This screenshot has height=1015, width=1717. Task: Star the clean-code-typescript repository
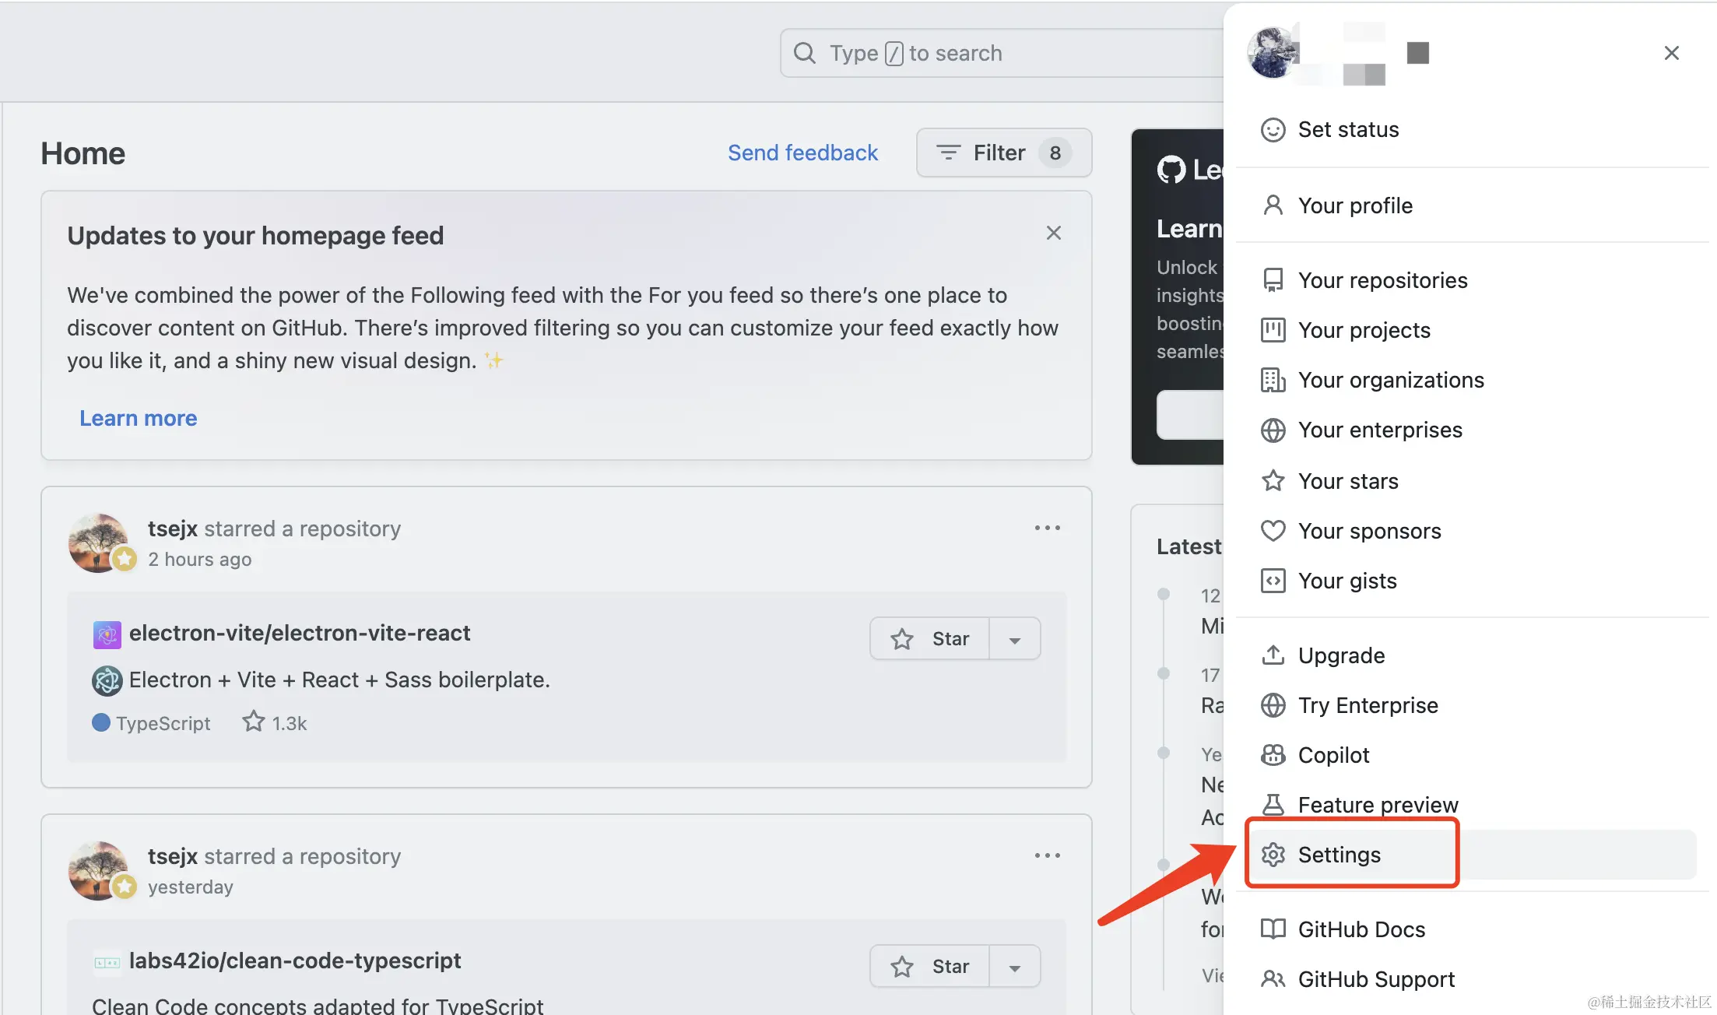click(930, 967)
